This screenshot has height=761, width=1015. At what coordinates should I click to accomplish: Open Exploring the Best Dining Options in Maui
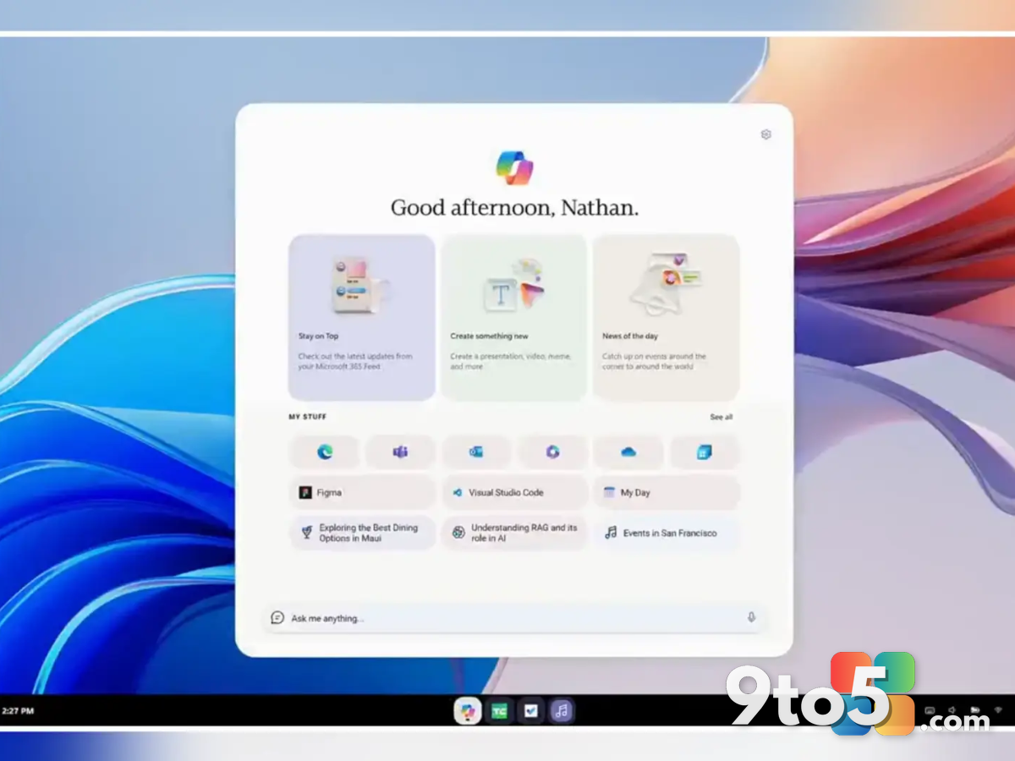tap(362, 533)
